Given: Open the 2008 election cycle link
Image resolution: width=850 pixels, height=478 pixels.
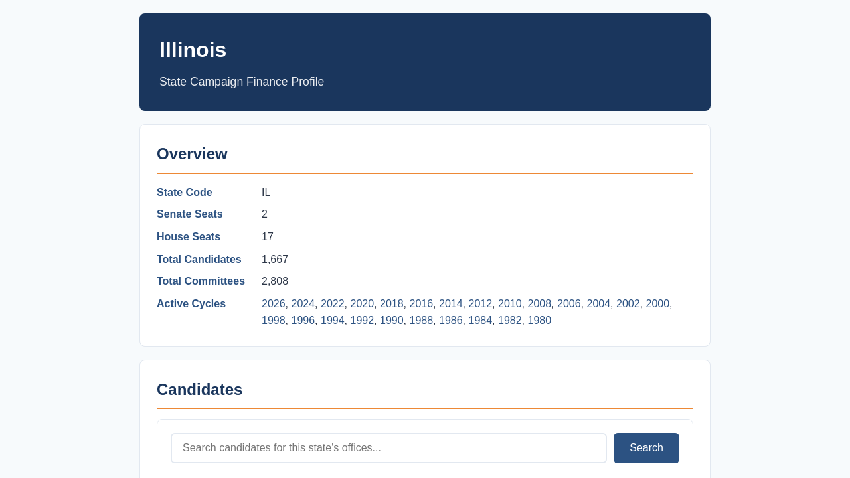Looking at the screenshot, I should pos(539,304).
